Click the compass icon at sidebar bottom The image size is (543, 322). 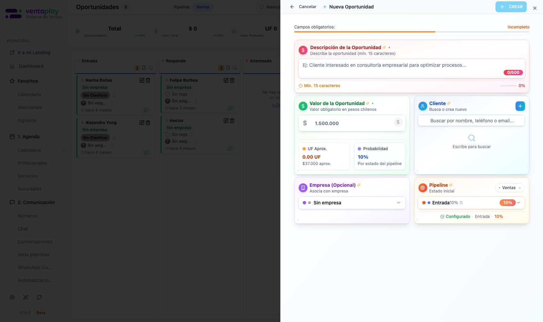12,297
